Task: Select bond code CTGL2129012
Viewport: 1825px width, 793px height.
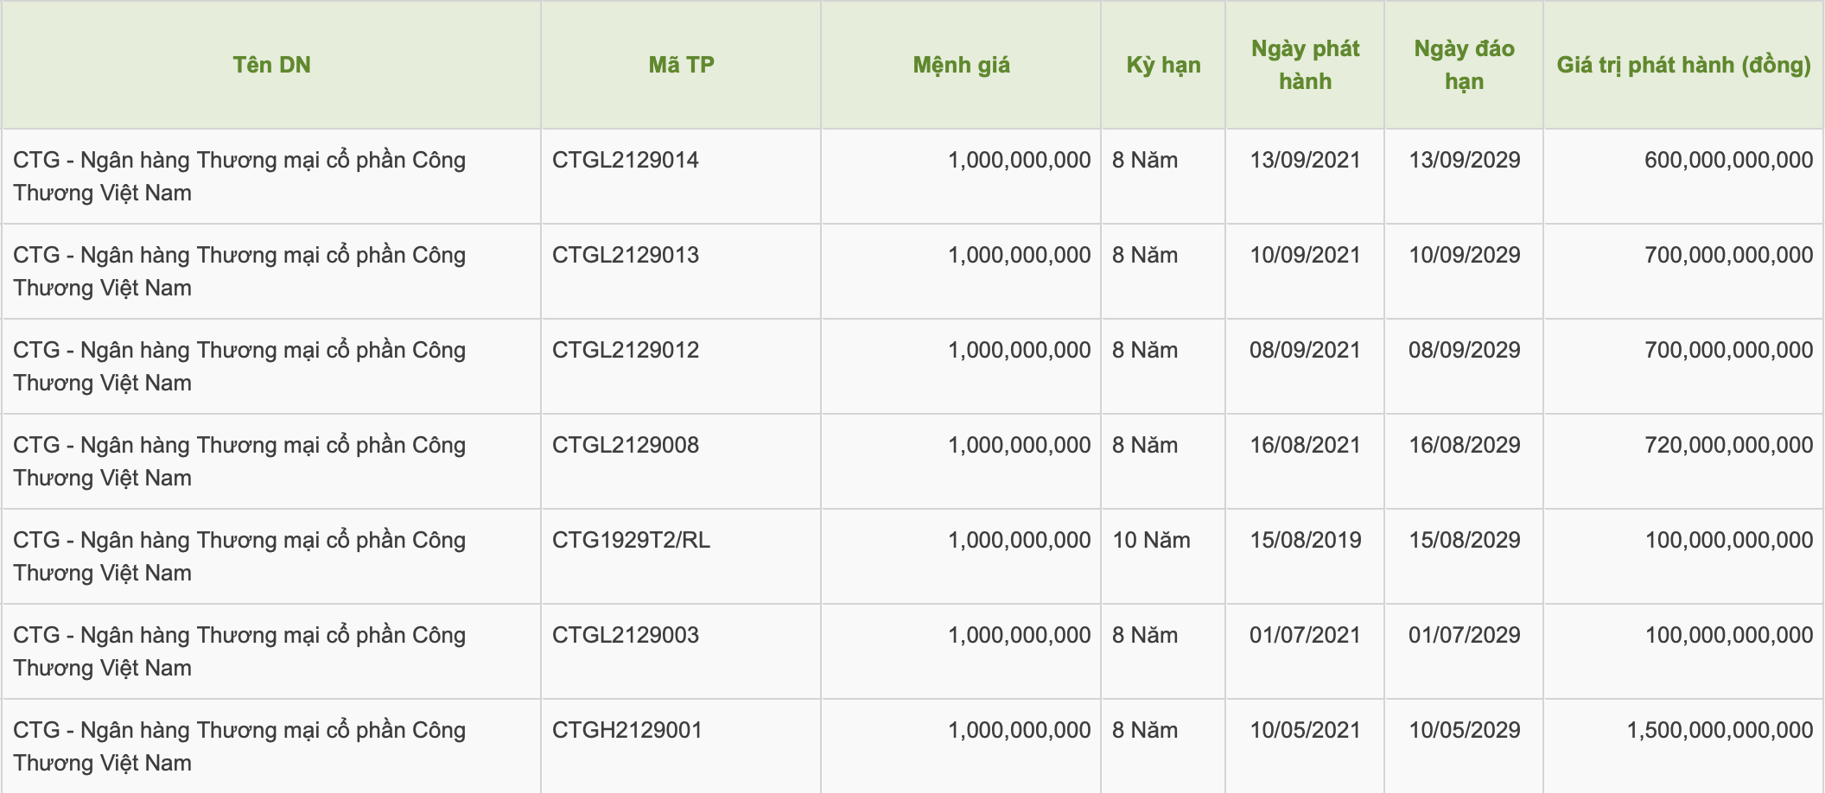Action: pyautogui.click(x=626, y=350)
